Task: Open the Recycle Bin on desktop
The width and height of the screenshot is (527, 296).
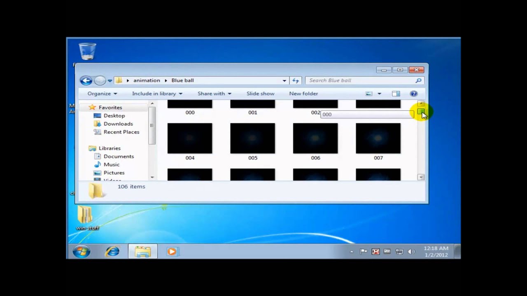Action: [87, 52]
